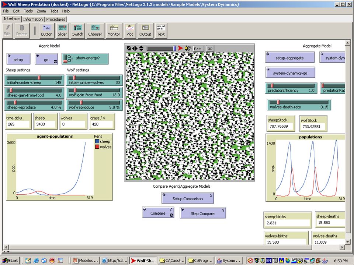354x265 pixels.
Task: Select the Switch widget tool
Action: pos(78,31)
